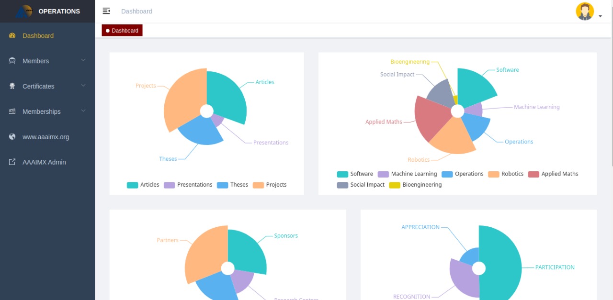Hide the Bioengineering series via legend

[415, 185]
